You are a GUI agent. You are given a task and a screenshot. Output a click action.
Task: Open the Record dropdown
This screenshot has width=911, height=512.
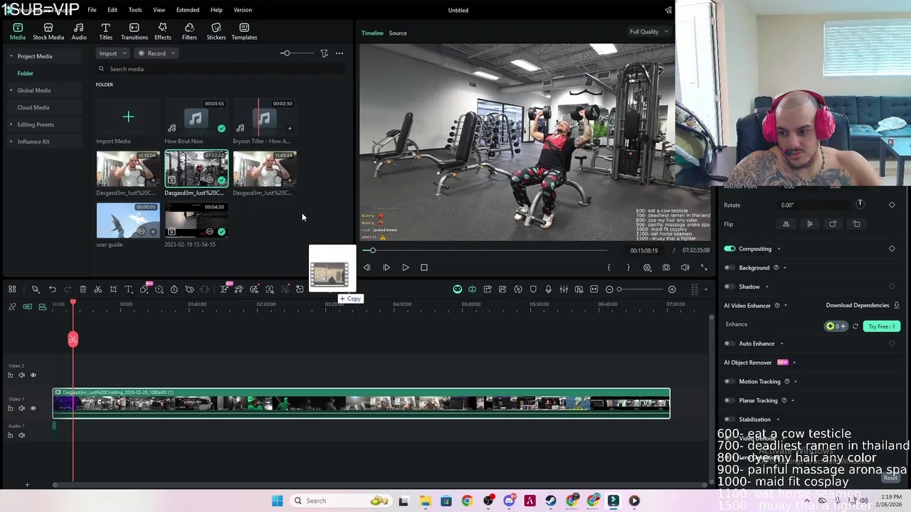(157, 53)
